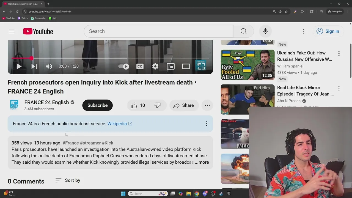Image resolution: width=352 pixels, height=198 pixels.
Task: Open the media controls icon
Action: coord(321,12)
